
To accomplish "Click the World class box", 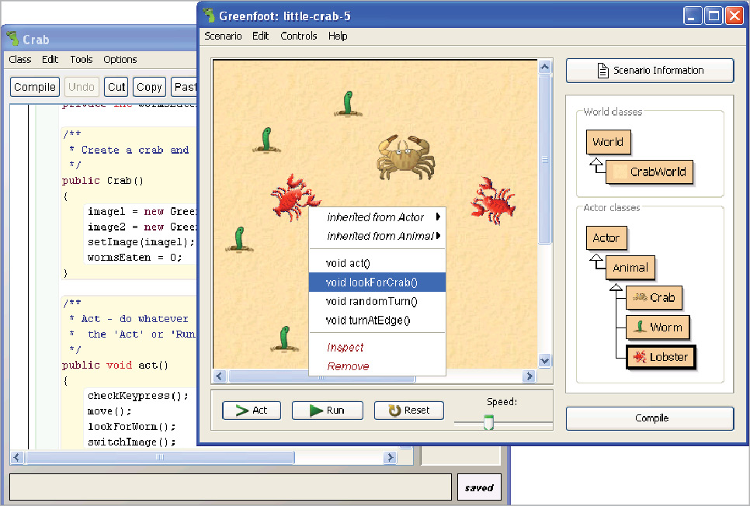I will pyautogui.click(x=608, y=142).
